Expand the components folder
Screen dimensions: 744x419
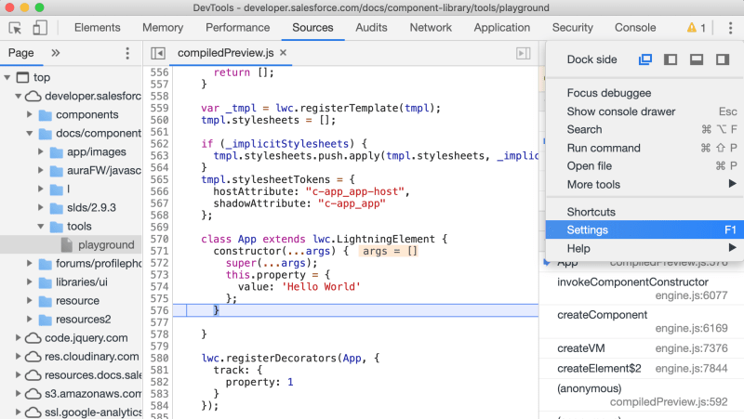(x=30, y=114)
